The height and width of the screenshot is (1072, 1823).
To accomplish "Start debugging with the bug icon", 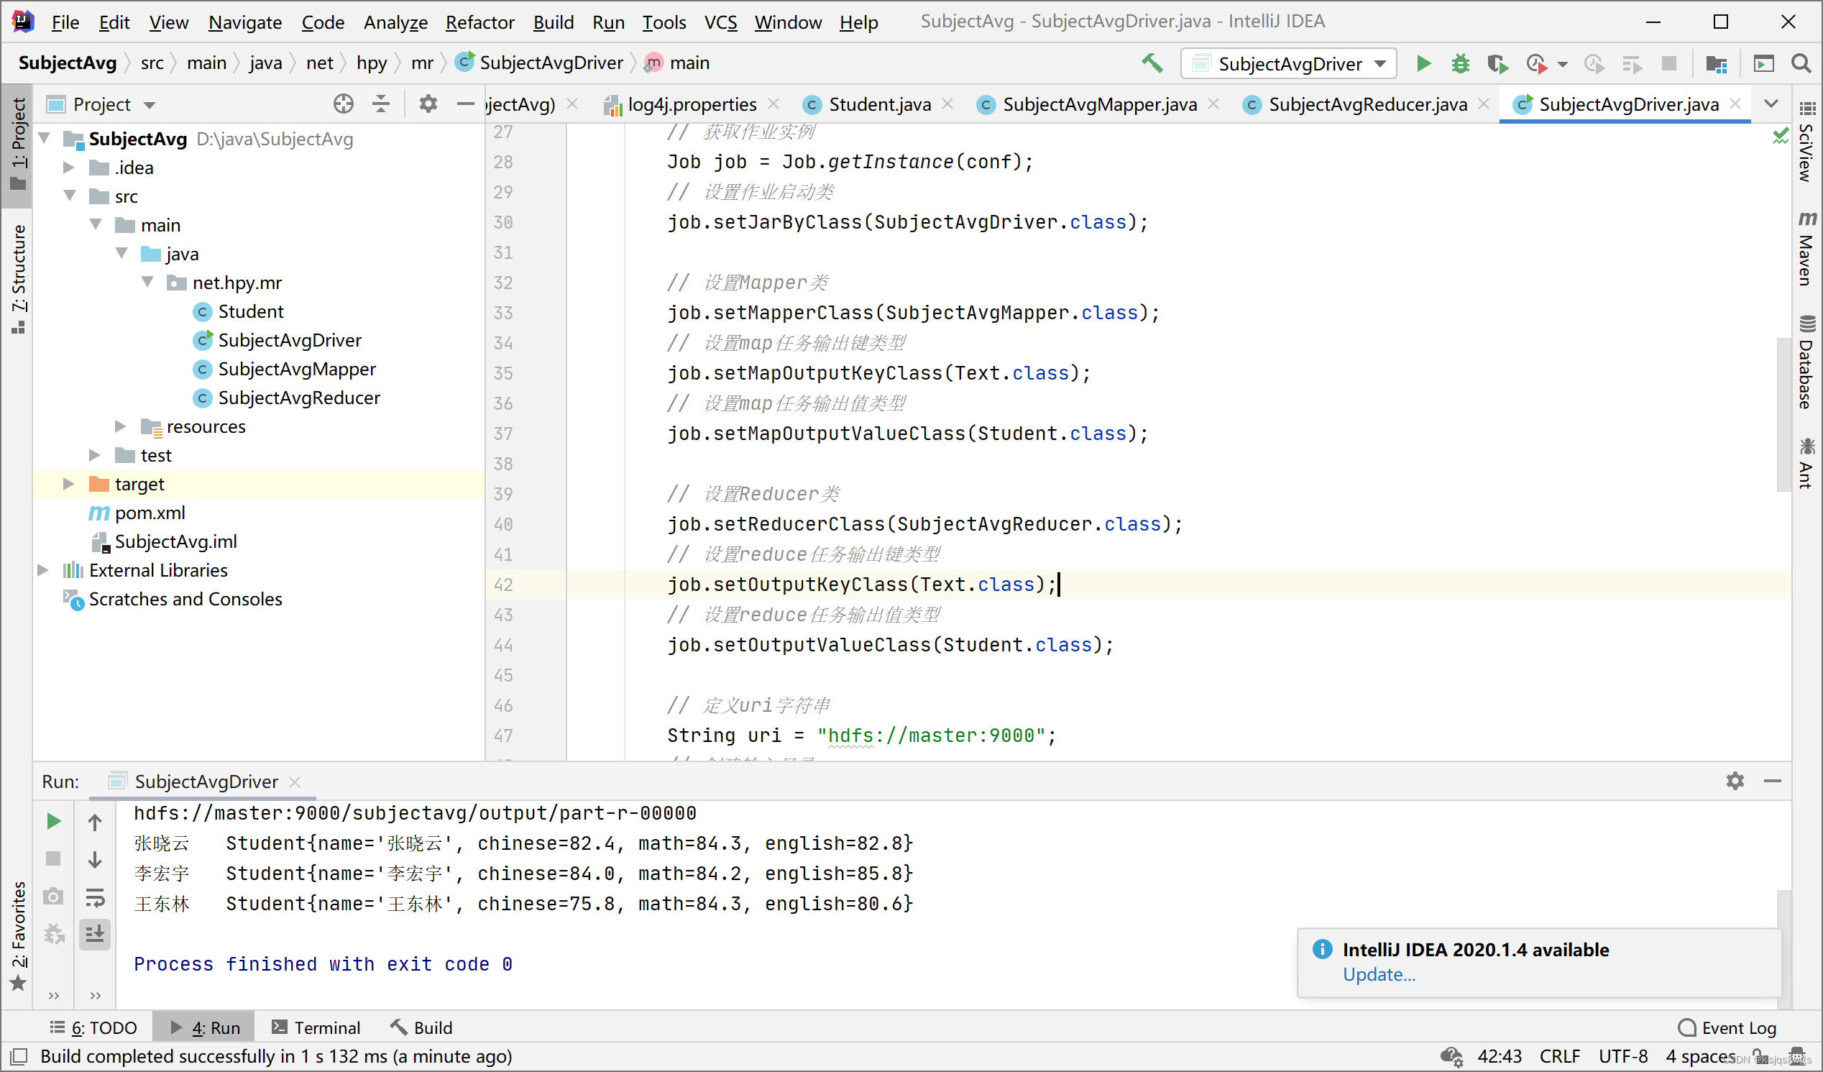I will pos(1460,64).
